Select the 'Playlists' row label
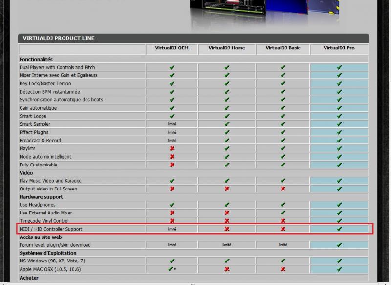Viewport: 391px width, 285px height. [27, 148]
